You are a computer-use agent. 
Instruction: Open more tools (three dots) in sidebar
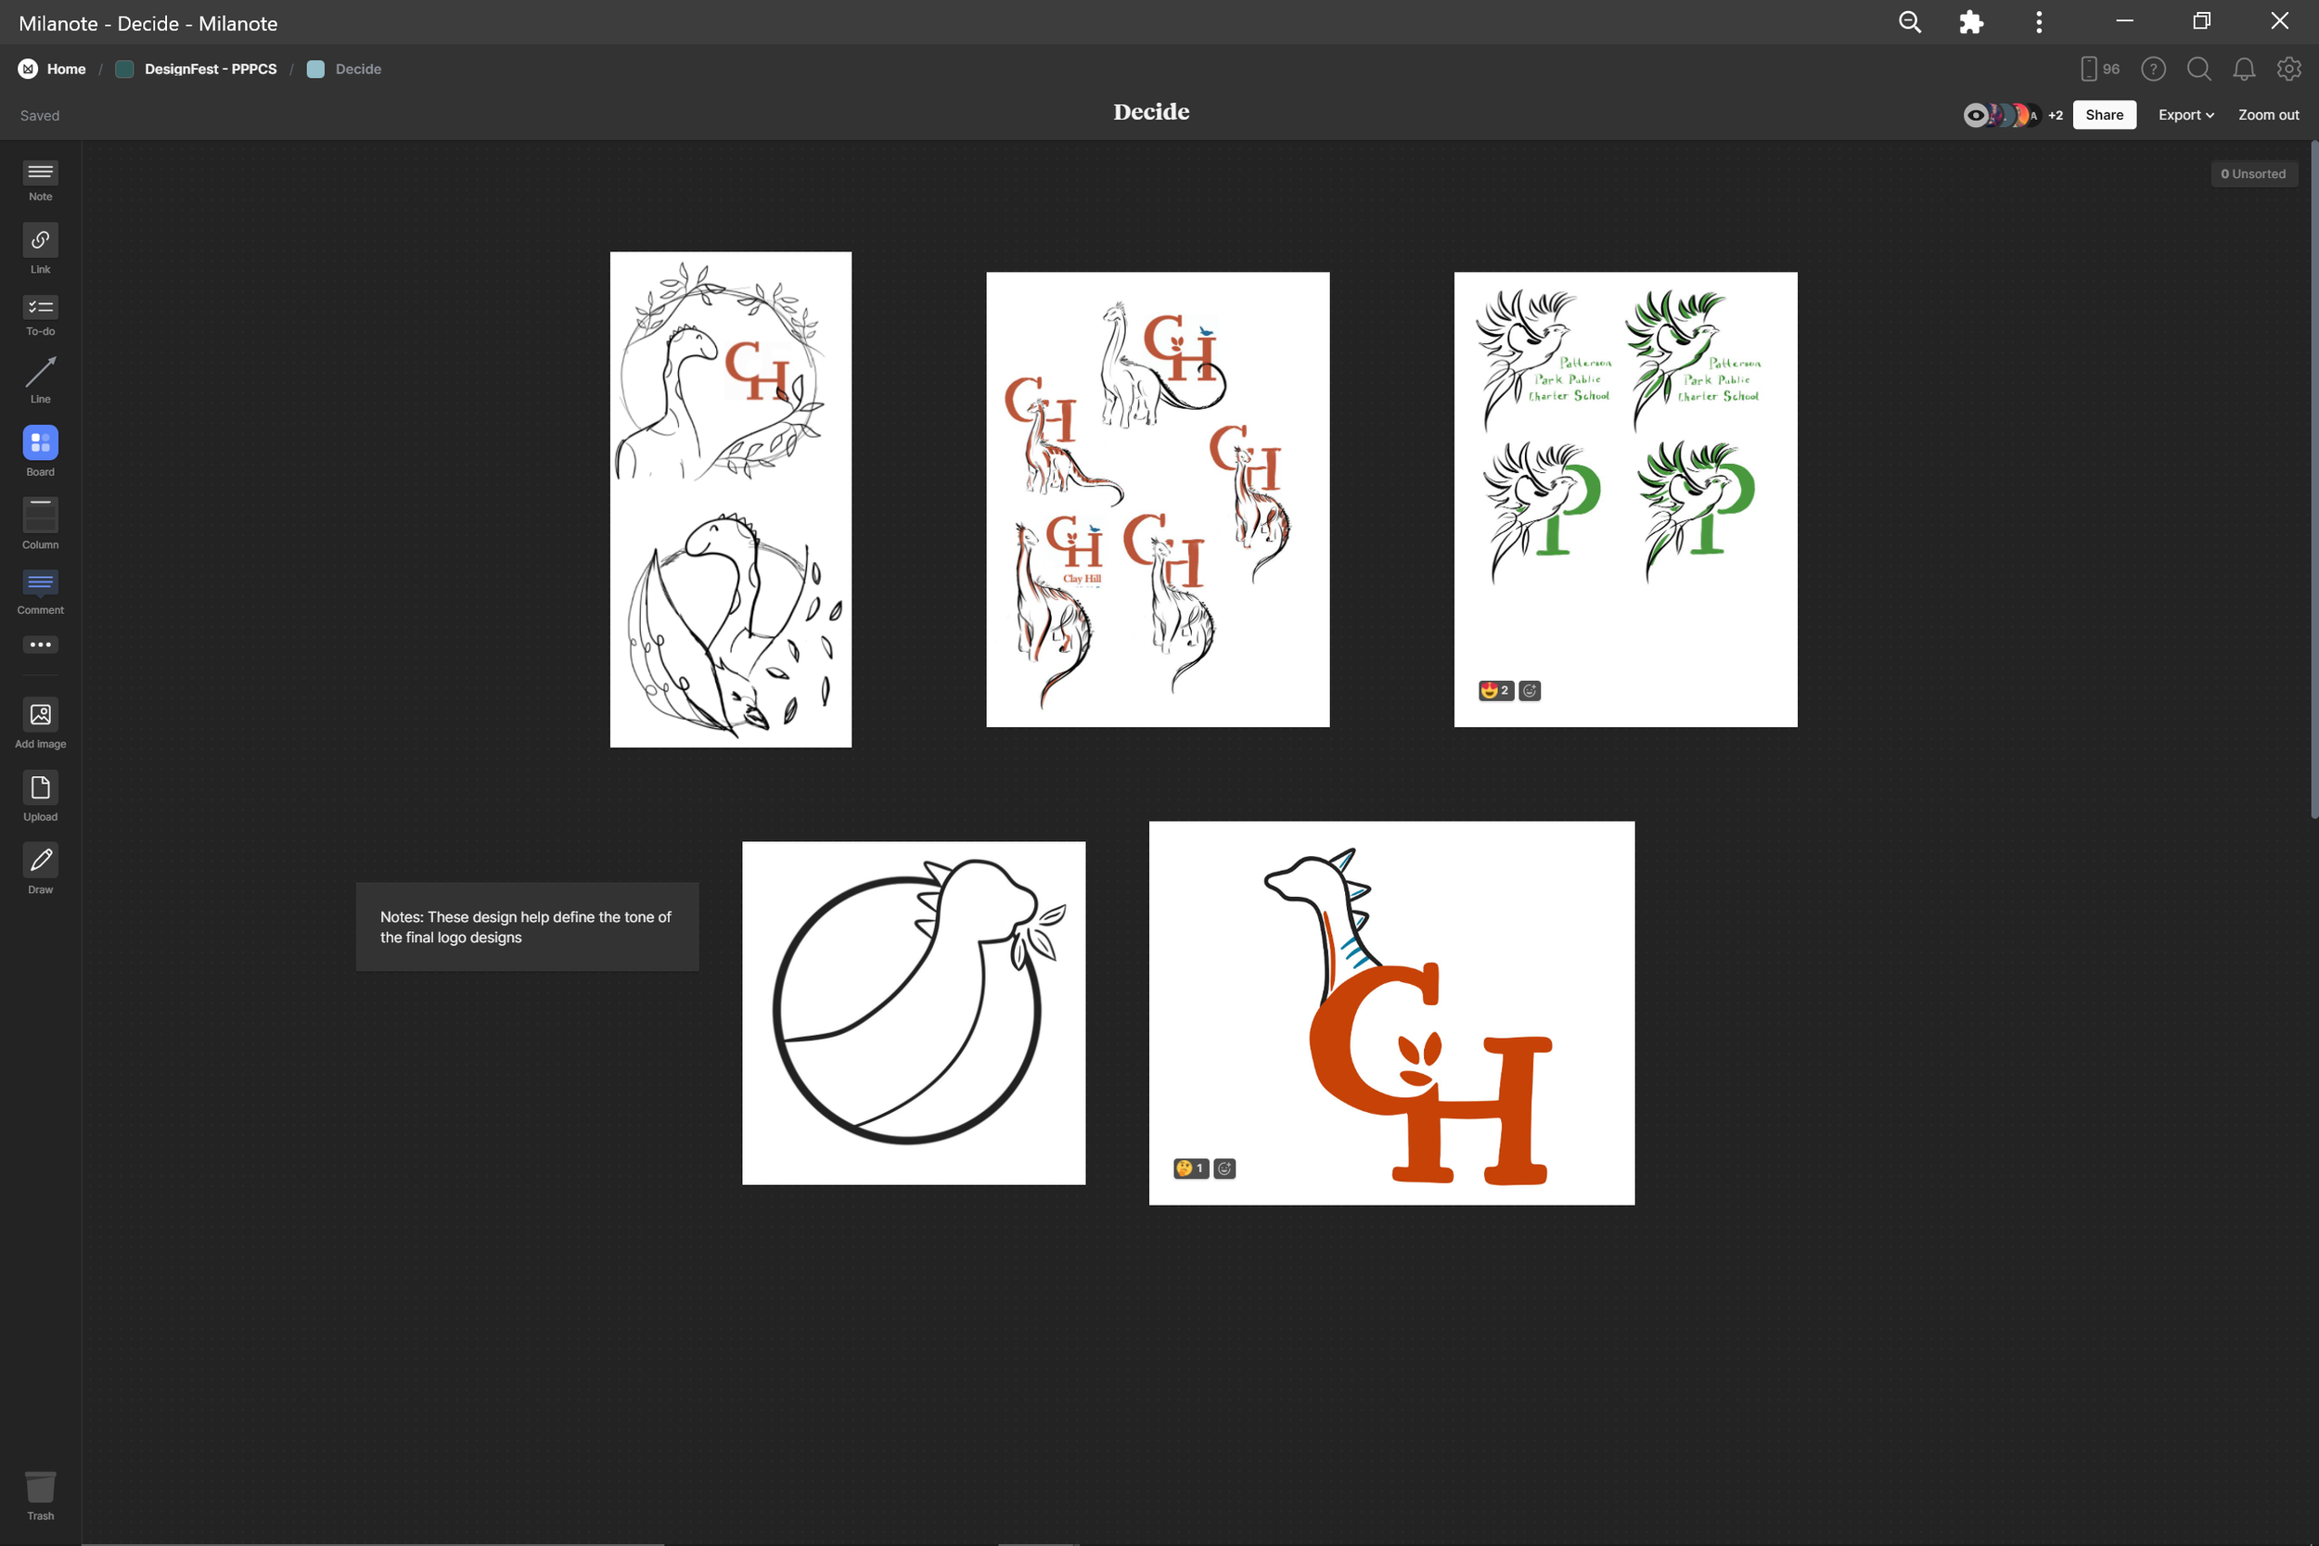click(x=41, y=645)
